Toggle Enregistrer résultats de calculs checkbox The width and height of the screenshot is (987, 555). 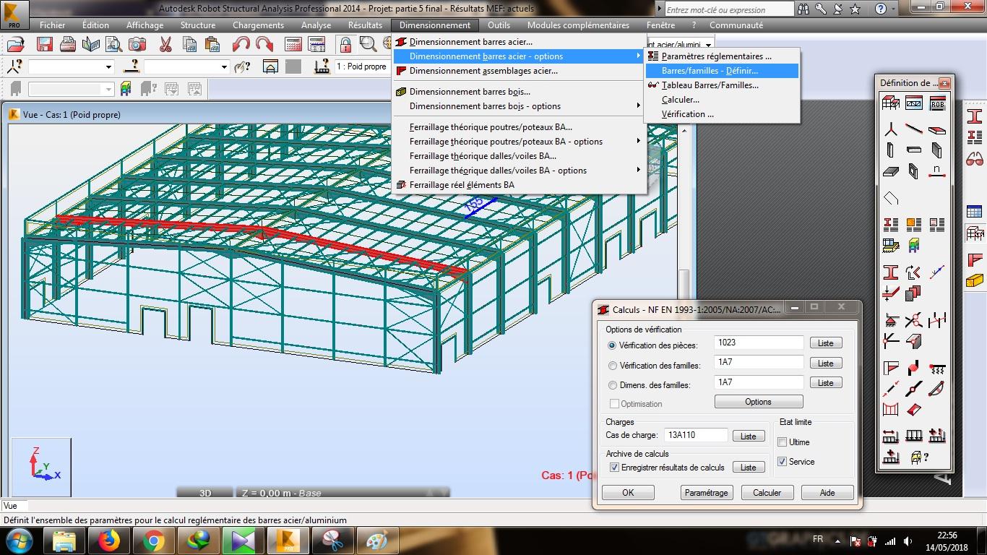coord(615,468)
